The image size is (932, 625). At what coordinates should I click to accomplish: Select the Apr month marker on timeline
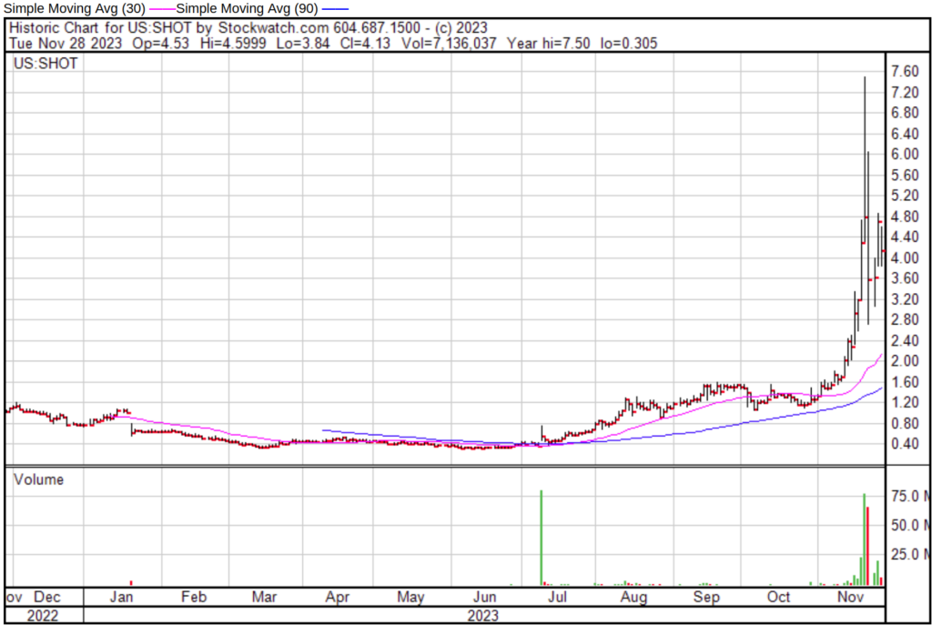pos(338,598)
